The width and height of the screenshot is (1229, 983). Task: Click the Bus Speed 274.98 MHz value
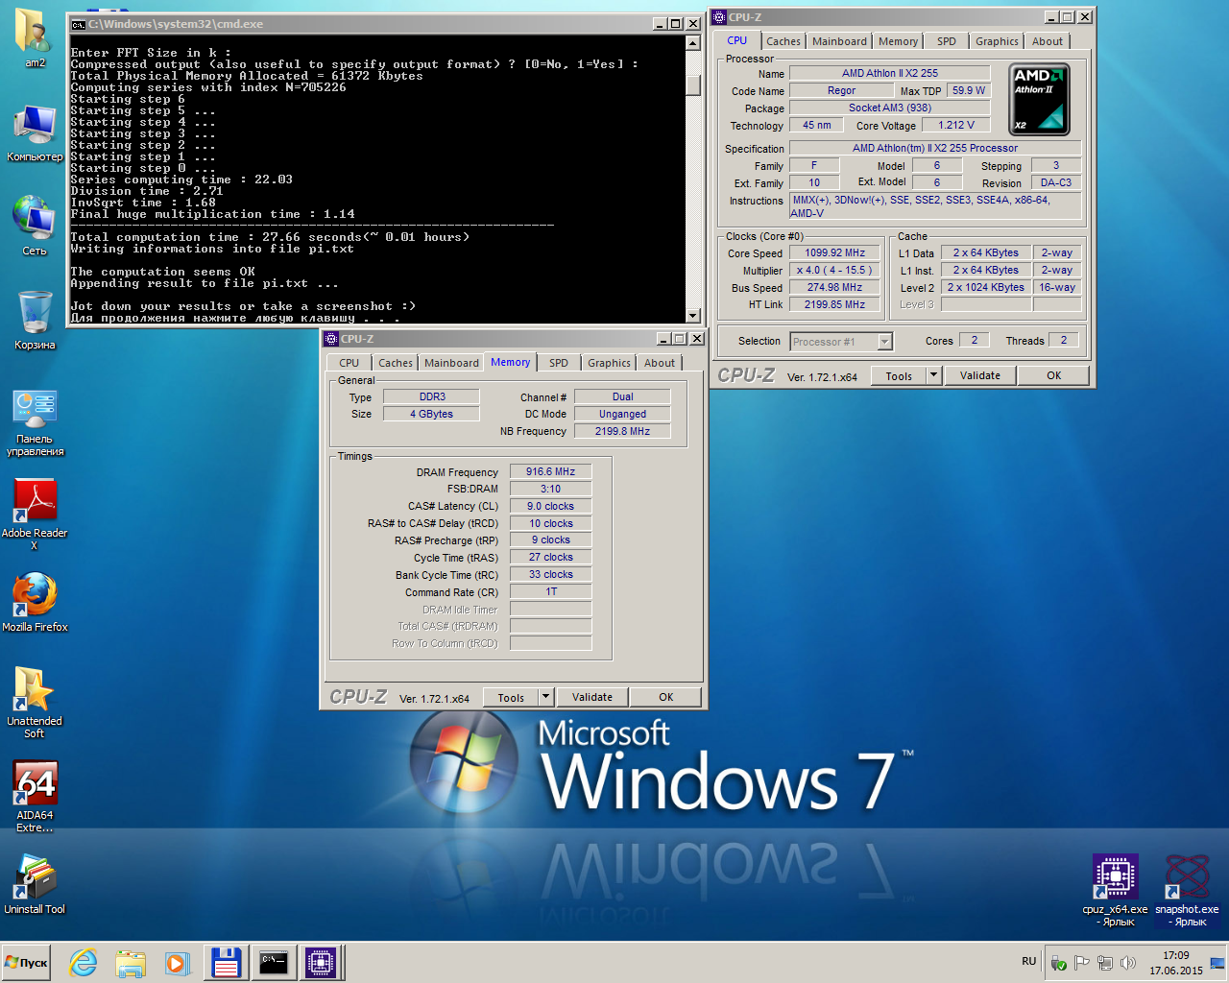[834, 288]
